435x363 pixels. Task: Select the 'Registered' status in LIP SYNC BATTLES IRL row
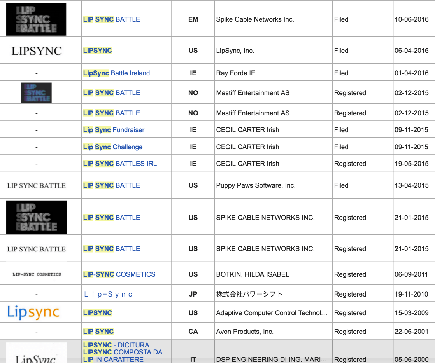pyautogui.click(x=350, y=164)
